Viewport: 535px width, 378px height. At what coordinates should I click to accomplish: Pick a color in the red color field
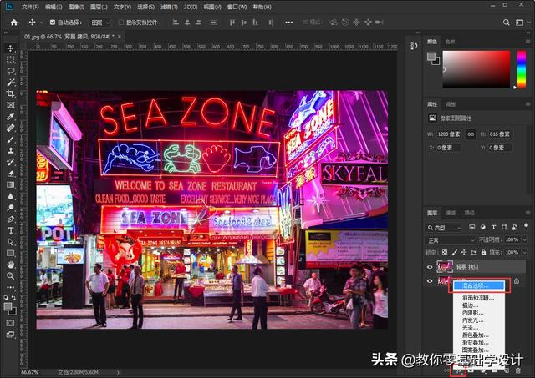tap(476, 69)
